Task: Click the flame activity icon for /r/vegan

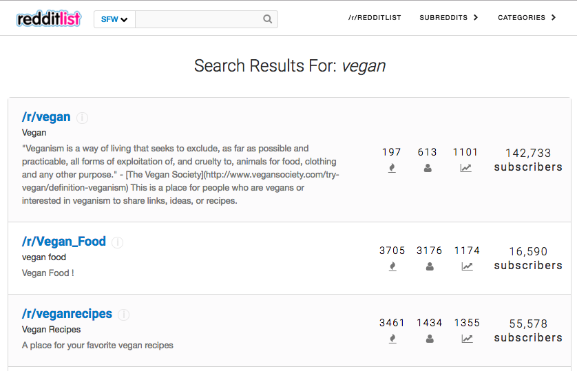Action: click(392, 168)
